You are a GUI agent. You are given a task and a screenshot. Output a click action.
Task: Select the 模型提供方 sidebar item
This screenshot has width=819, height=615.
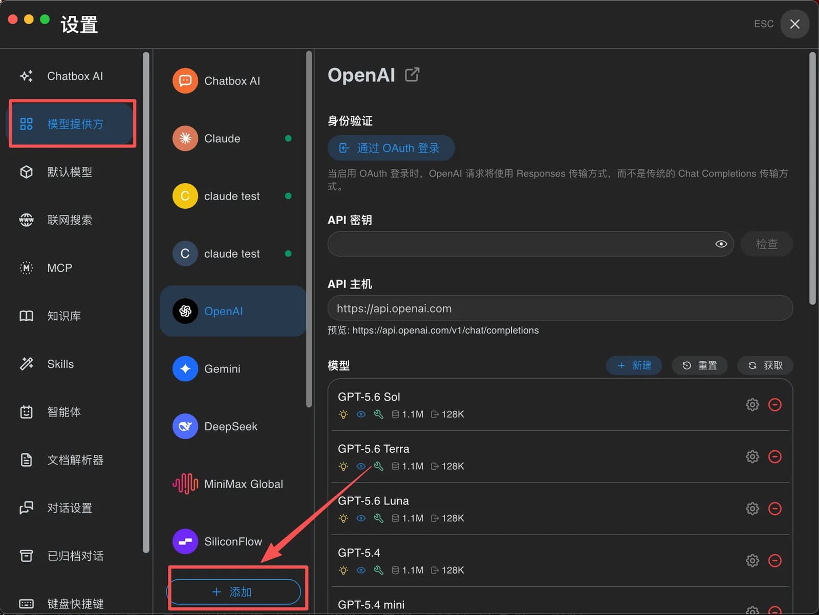72,124
